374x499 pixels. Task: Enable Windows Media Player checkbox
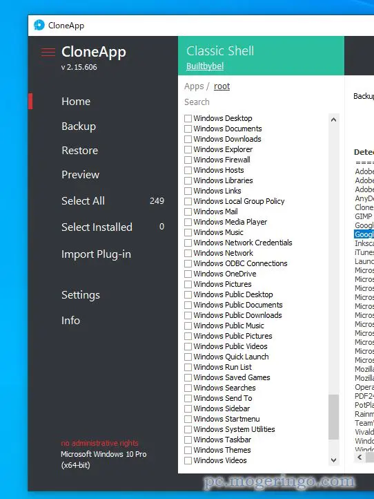pyautogui.click(x=188, y=222)
